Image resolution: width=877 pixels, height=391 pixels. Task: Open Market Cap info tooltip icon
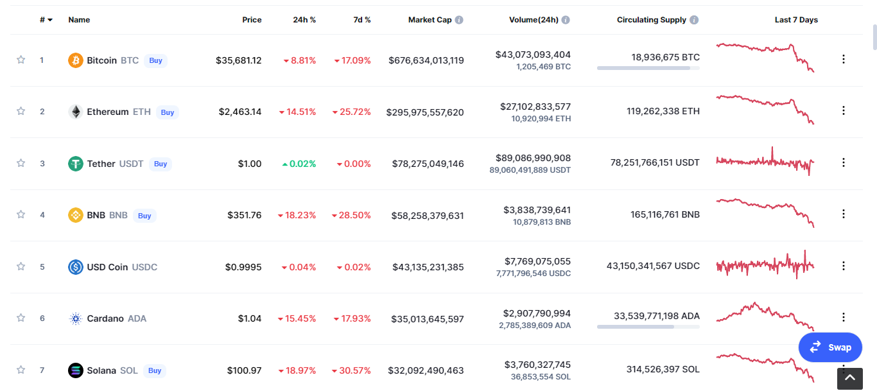(x=459, y=20)
